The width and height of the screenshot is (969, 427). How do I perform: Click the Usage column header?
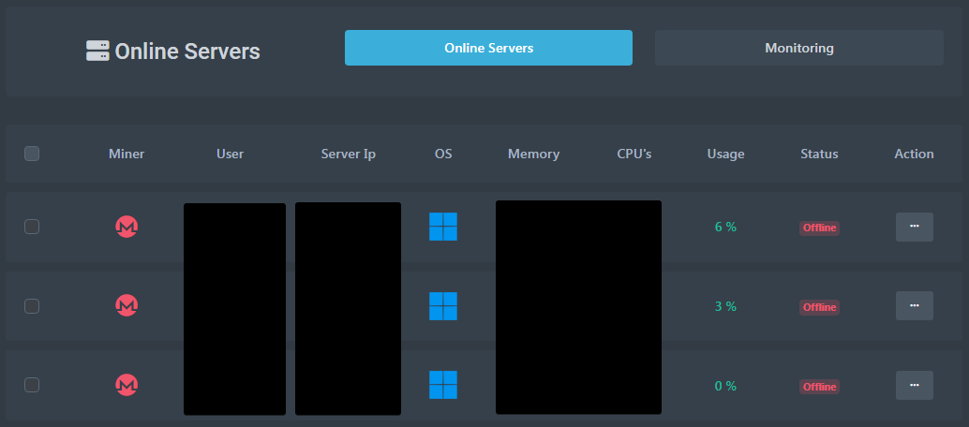pyautogui.click(x=725, y=154)
